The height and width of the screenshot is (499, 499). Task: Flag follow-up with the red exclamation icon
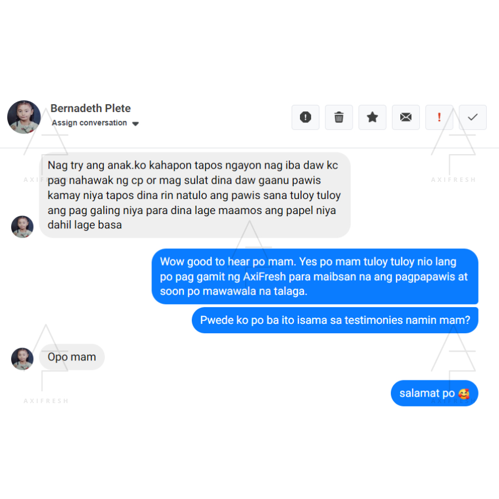[x=439, y=117]
